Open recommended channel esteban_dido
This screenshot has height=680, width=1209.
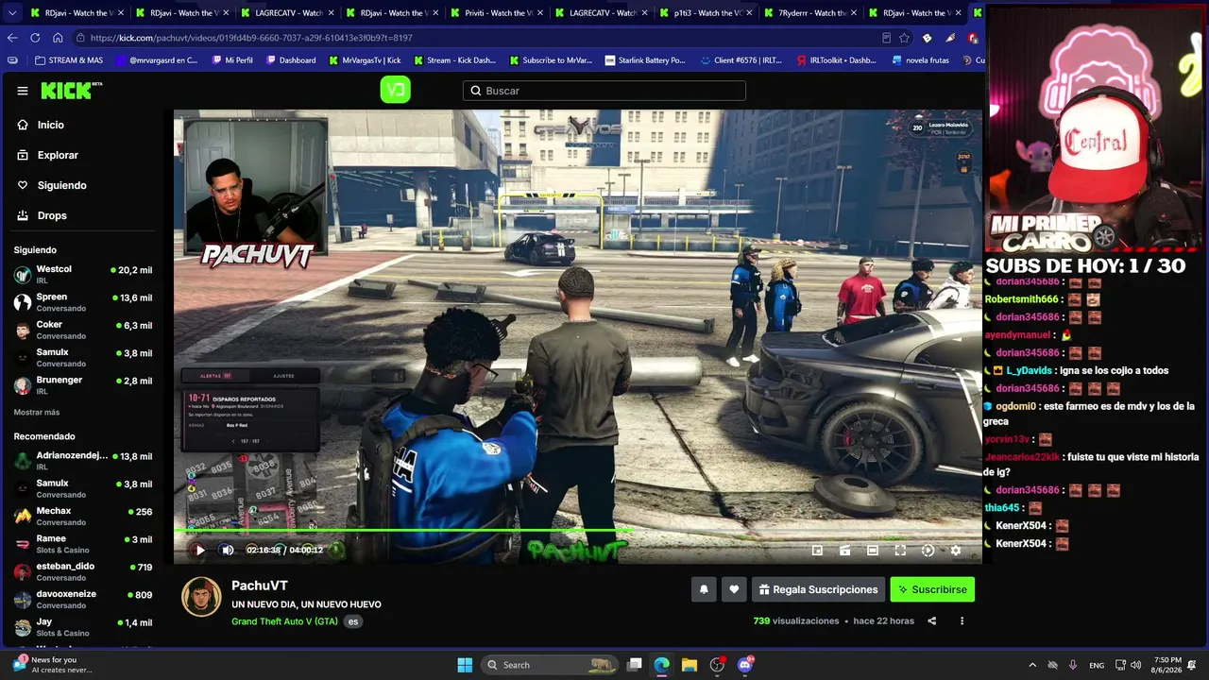(83, 571)
